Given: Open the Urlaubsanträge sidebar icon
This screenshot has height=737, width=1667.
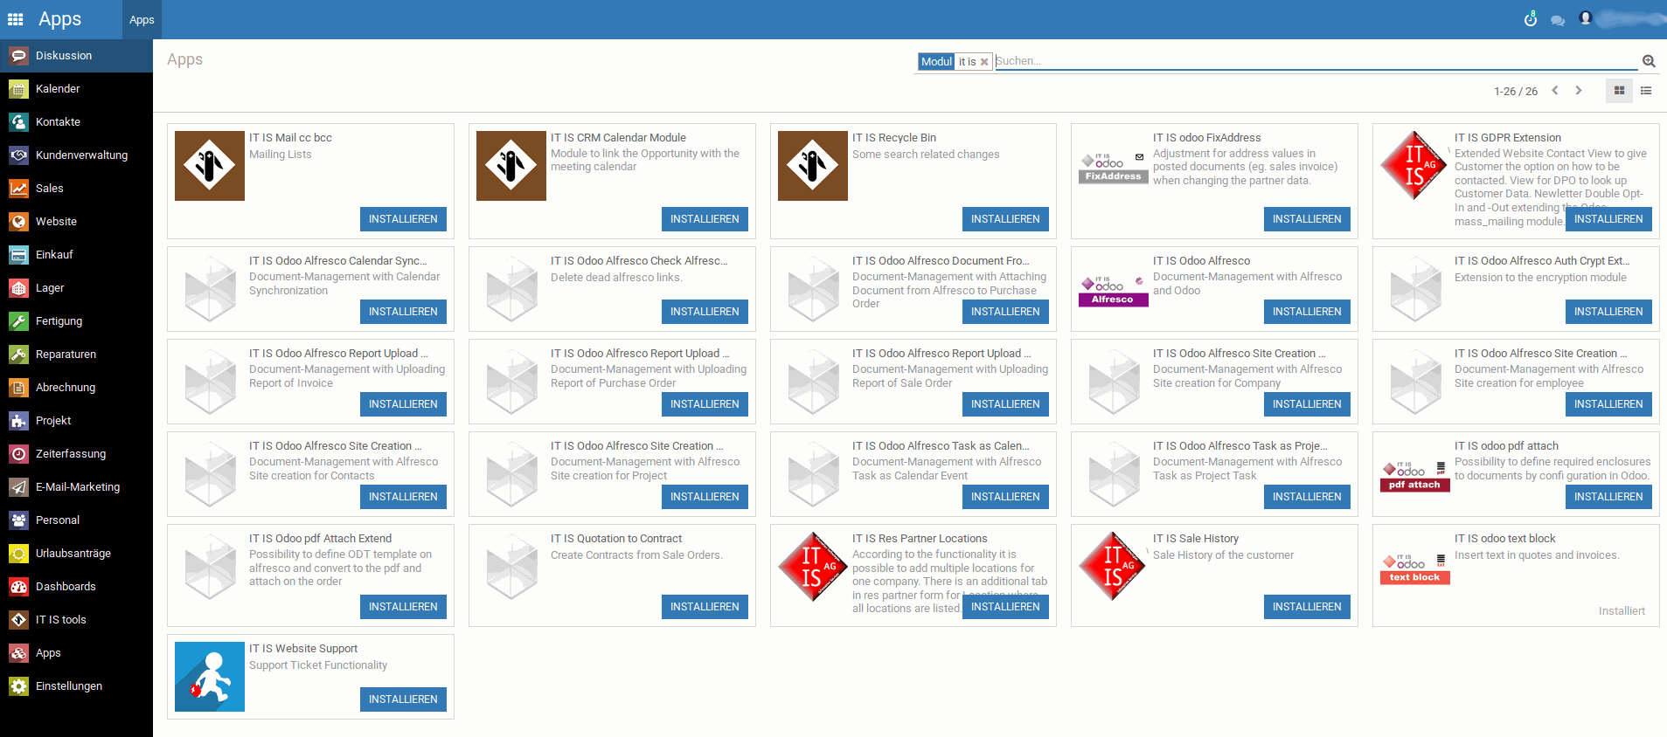Looking at the screenshot, I should coord(18,554).
